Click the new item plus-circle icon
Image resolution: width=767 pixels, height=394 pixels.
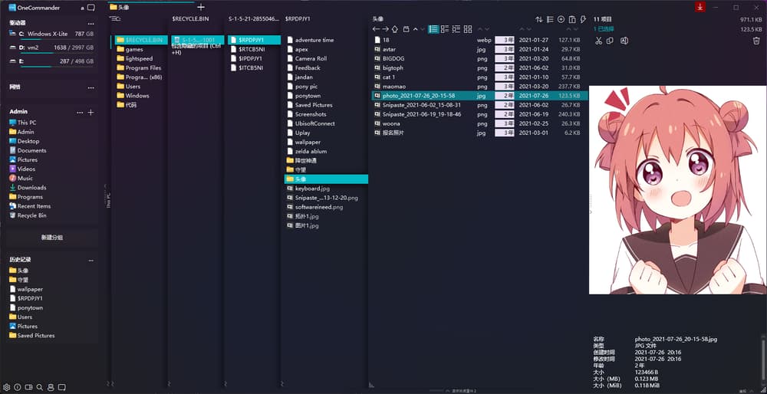click(x=561, y=19)
